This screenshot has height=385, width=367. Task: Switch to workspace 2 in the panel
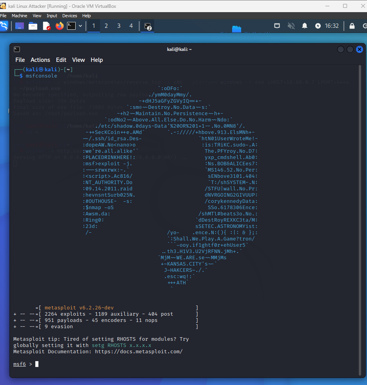[106, 25]
